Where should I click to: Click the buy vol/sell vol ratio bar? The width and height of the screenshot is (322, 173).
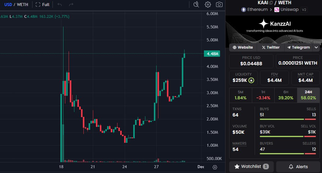pos(288,136)
